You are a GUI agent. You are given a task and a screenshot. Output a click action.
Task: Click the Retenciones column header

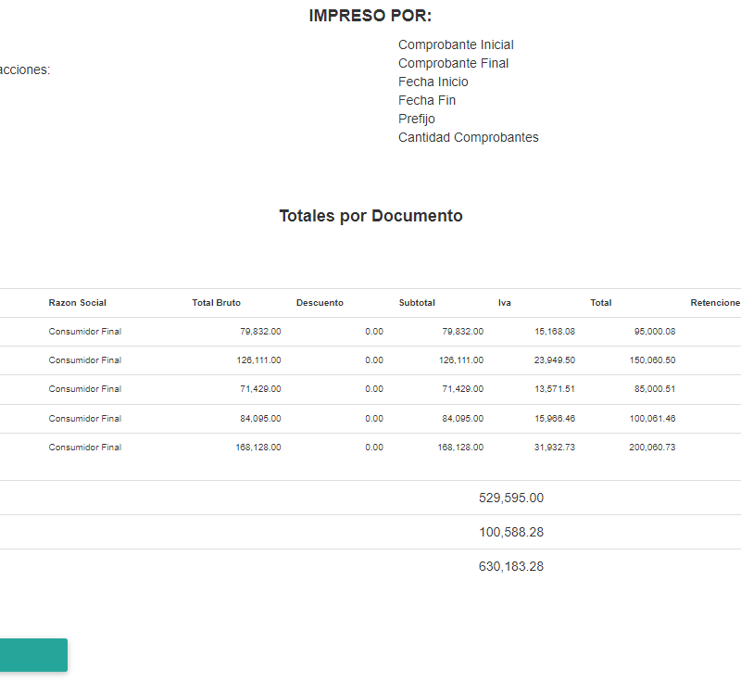(x=715, y=303)
